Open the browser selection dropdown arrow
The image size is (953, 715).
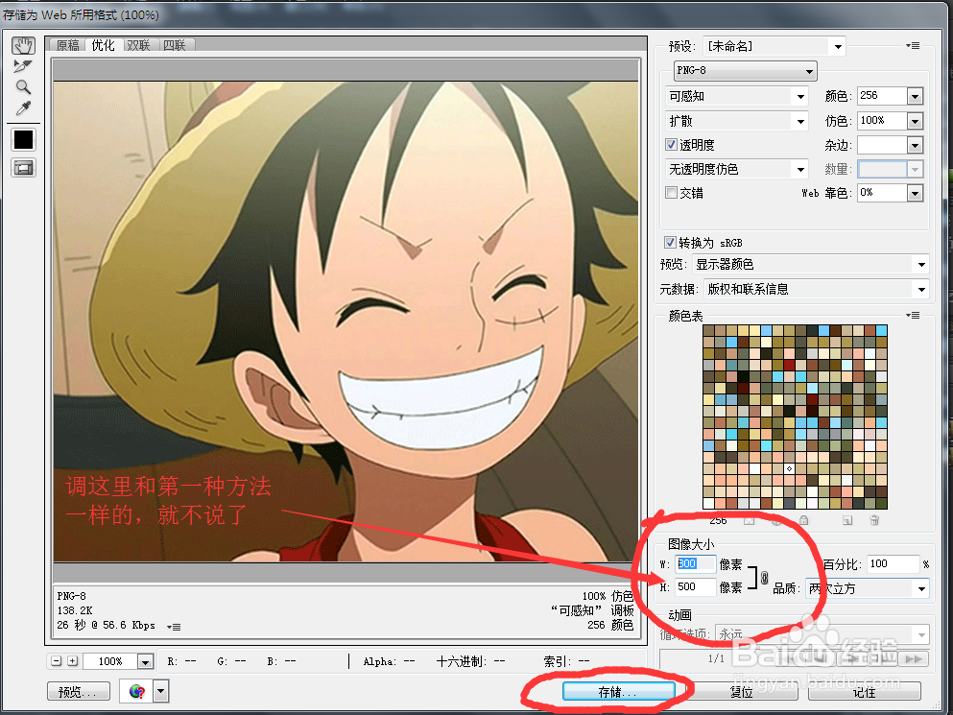161,691
